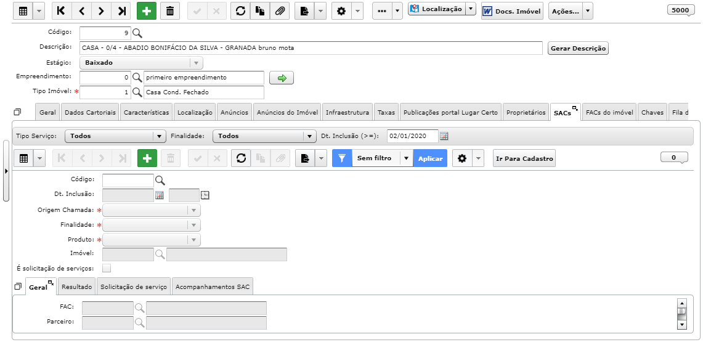Expand the Localização dropdown arrow
The width and height of the screenshot is (703, 342).
[x=470, y=9]
